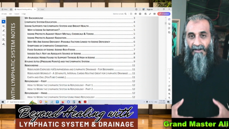Click the rotate page icon in right rail
Screen dimensions: 229x129
tap(169, 86)
